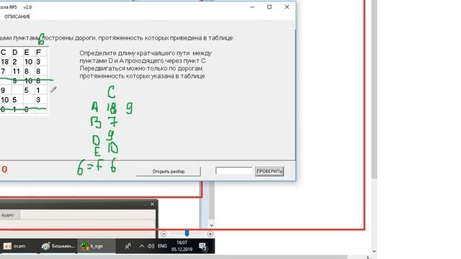Screen dimensions: 461x259
Task: Click the ПРОВЕРИТЬ button
Action: click(x=269, y=171)
